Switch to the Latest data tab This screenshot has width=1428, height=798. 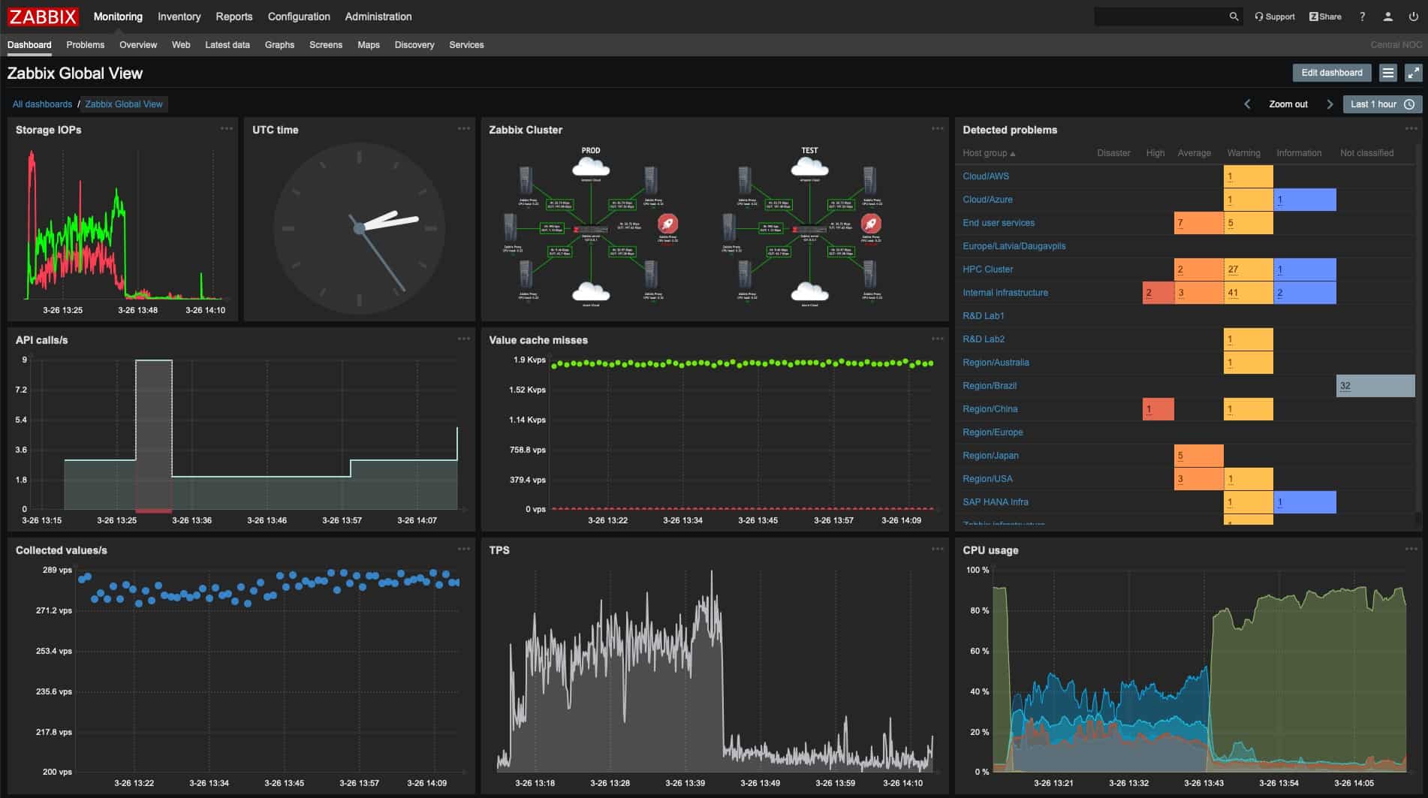227,45
